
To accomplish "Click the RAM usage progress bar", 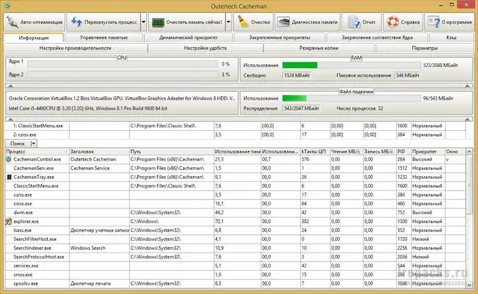I will pos(351,65).
